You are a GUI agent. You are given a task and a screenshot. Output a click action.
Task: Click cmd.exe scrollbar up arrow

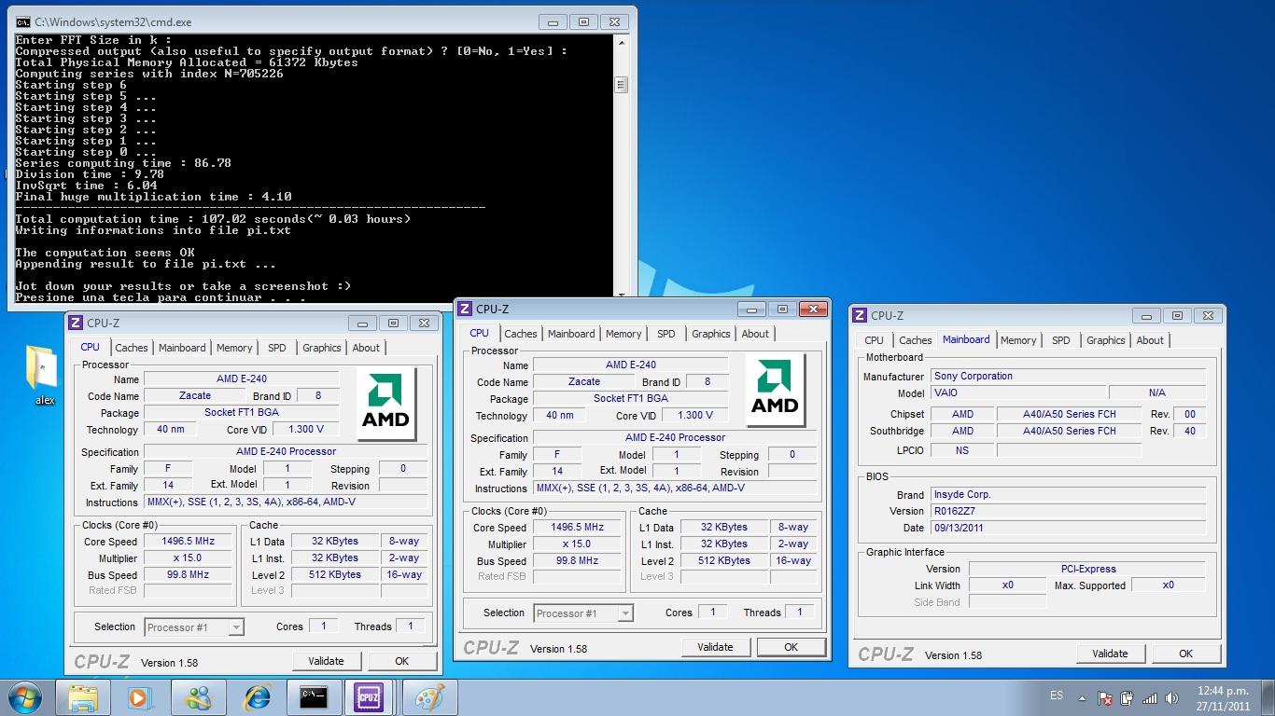pos(622,41)
